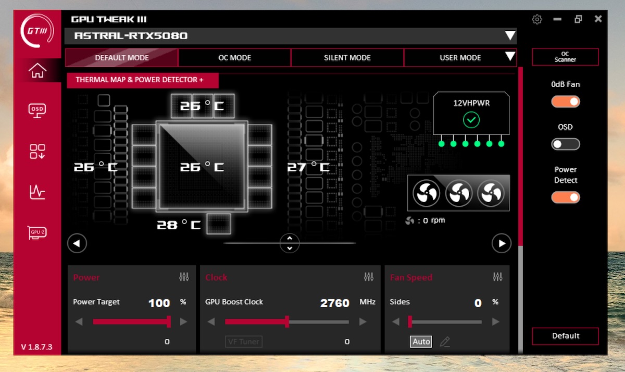The width and height of the screenshot is (625, 372).
Task: Decrease Power Target with the left arrow
Action: 79,322
